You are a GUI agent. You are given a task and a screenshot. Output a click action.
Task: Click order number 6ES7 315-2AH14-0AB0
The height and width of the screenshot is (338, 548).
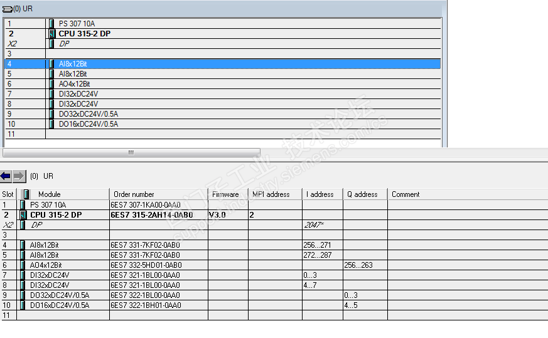[x=152, y=214]
